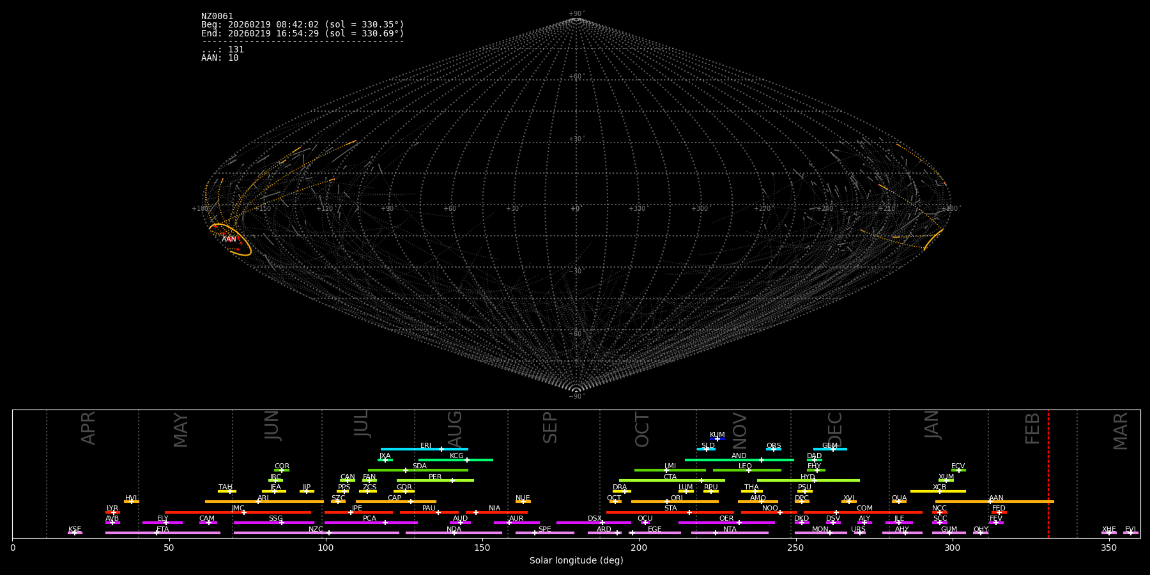Click the XUM shower label
1150x575 pixels.
point(946,477)
